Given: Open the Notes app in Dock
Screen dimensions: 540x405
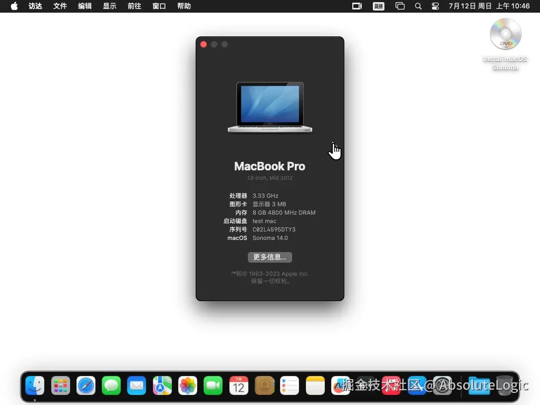Looking at the screenshot, I should [x=315, y=385].
